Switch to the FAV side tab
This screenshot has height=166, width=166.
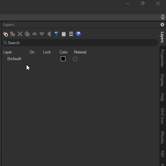click(x=162, y=154)
